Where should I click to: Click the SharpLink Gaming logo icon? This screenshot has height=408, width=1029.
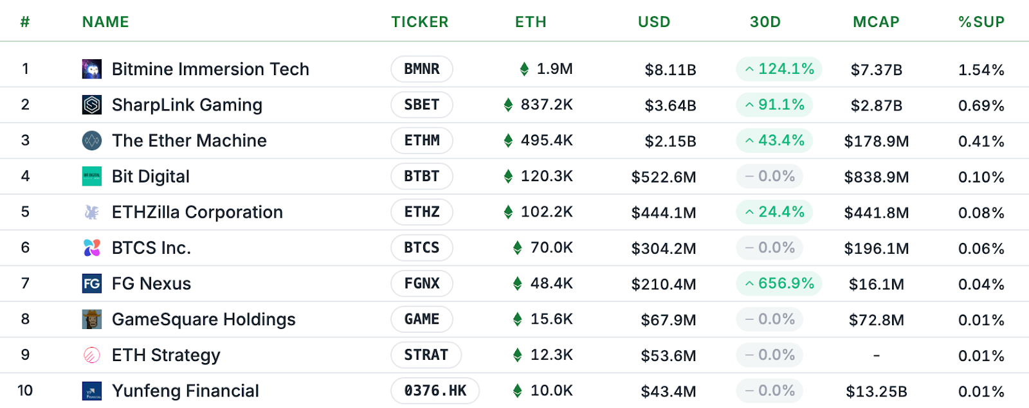pyautogui.click(x=92, y=105)
